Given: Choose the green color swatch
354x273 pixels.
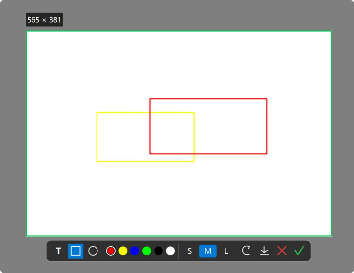Looking at the screenshot, I should (147, 251).
